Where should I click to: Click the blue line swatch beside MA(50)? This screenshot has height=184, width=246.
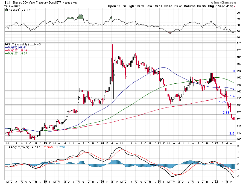click(7, 48)
